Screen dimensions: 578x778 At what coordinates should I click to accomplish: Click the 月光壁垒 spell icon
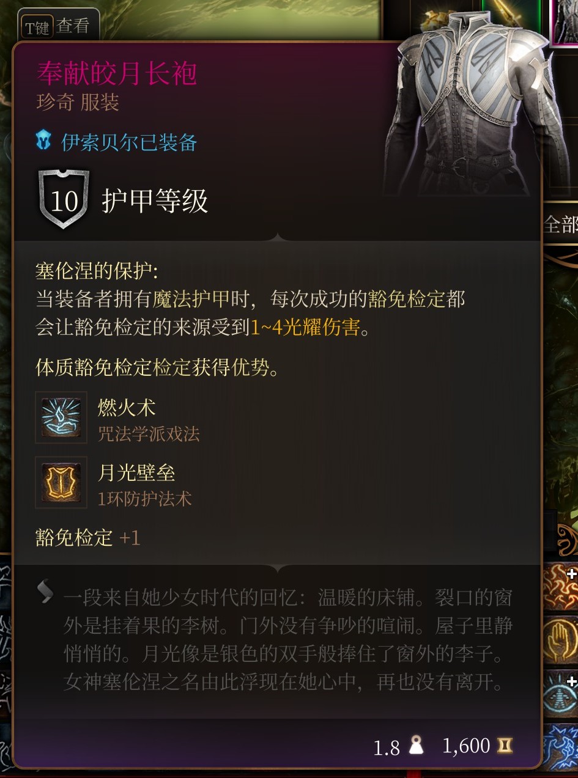pos(61,482)
